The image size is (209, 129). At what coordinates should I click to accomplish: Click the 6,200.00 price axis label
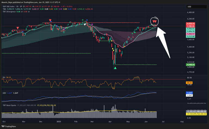tap(190, 19)
